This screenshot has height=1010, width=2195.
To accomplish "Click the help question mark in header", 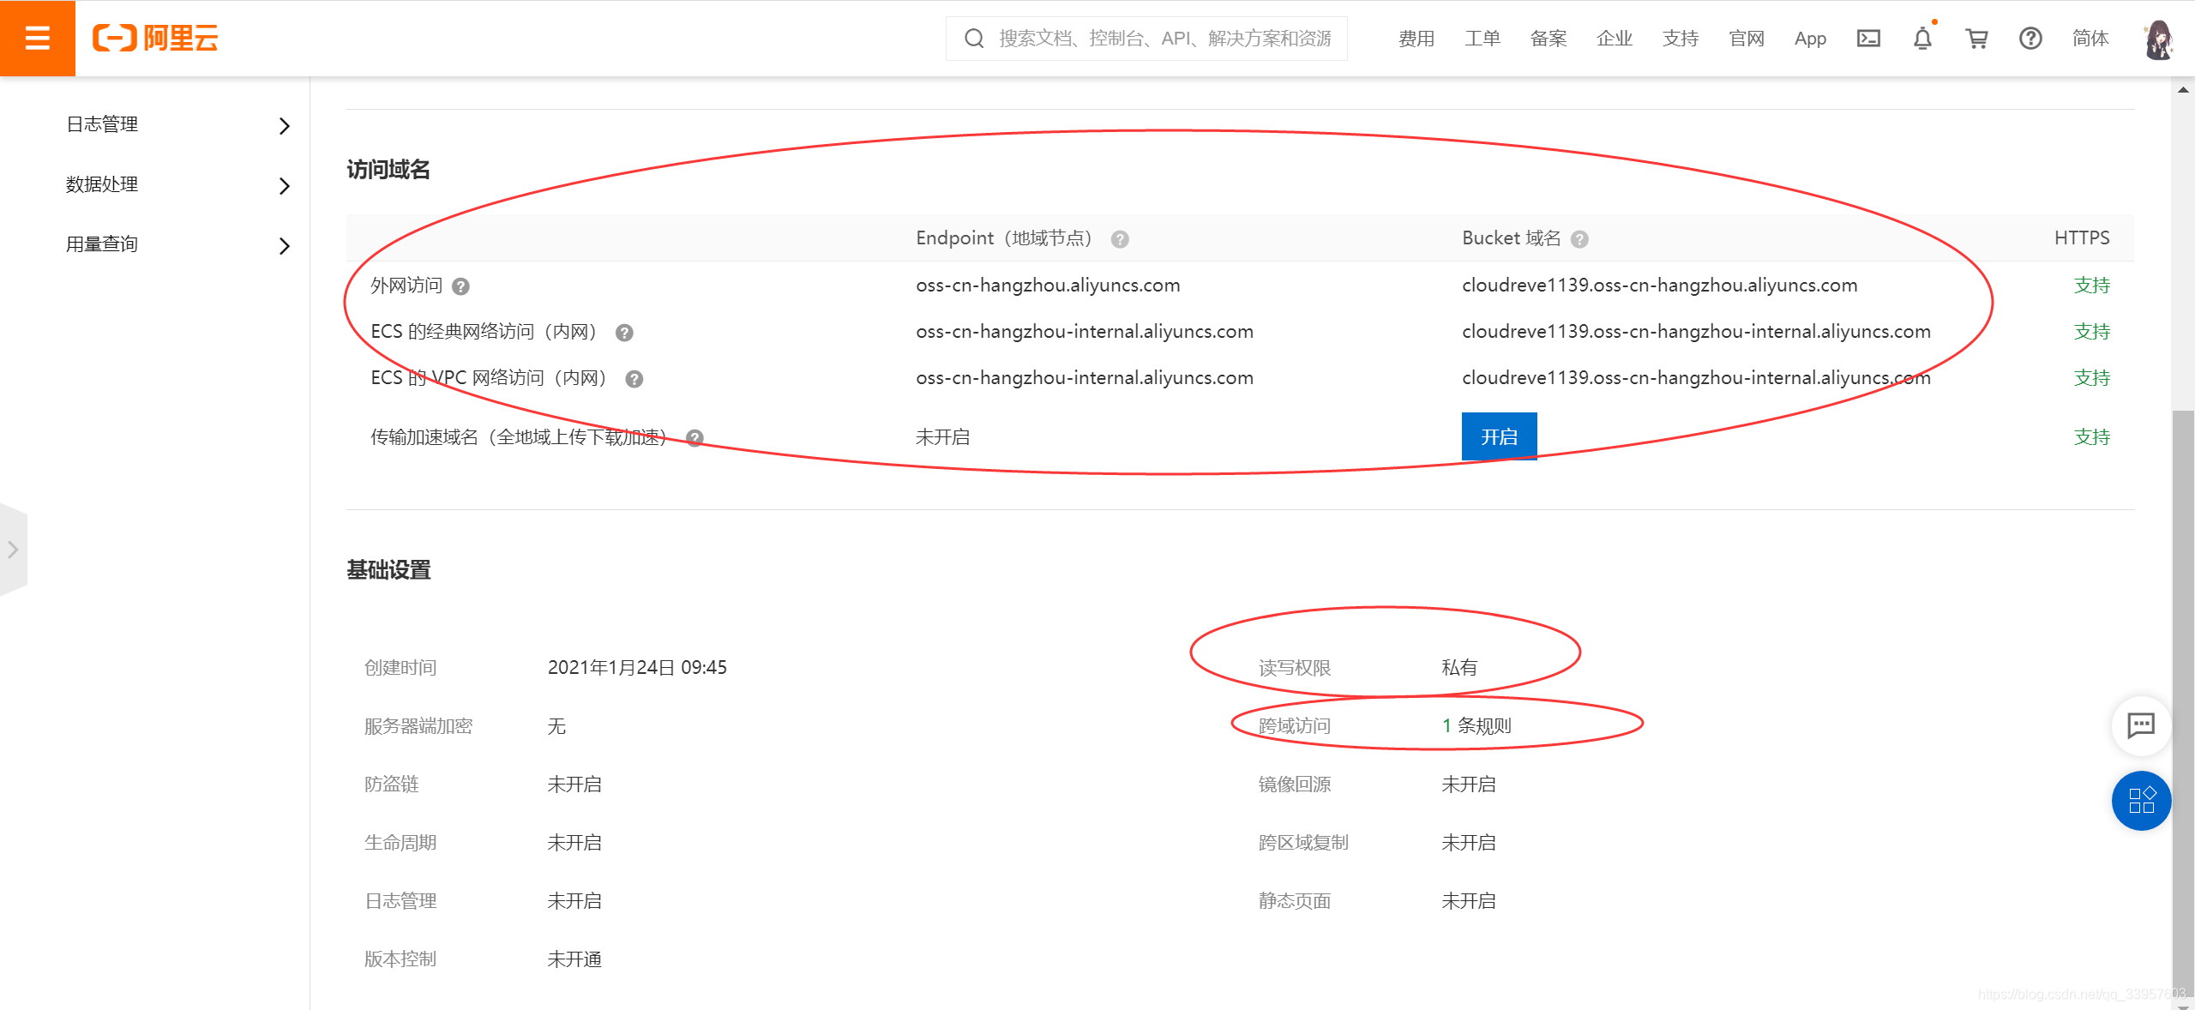I will [x=2030, y=39].
